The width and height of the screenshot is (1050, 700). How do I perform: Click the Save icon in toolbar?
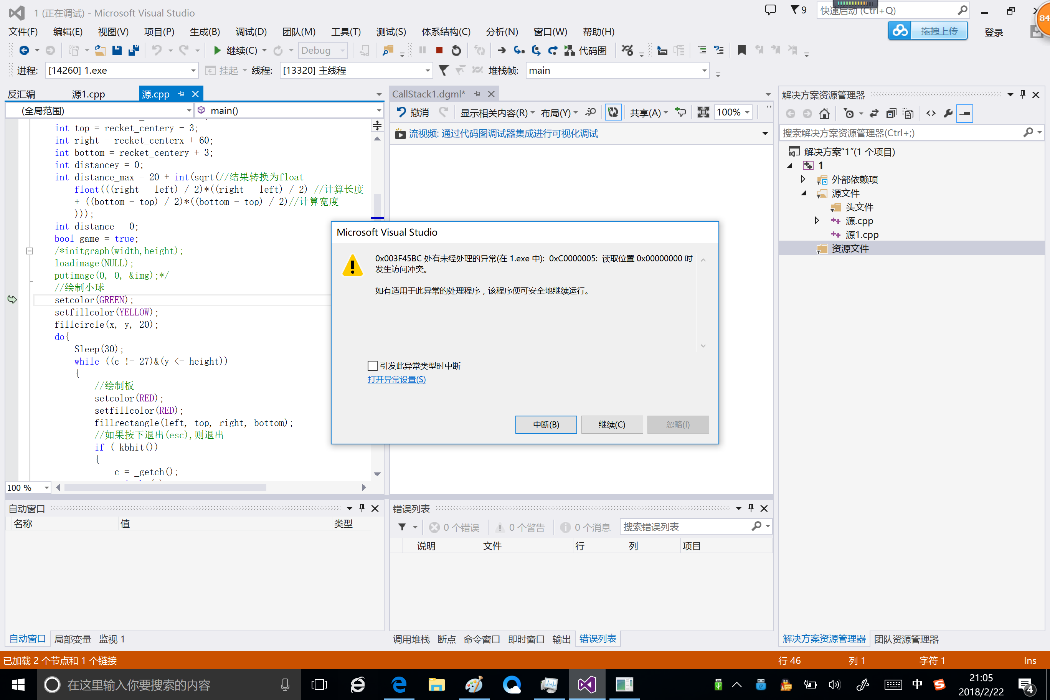coord(117,50)
